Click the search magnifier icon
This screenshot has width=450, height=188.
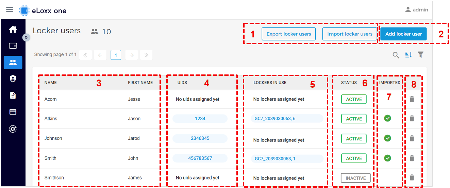click(396, 55)
